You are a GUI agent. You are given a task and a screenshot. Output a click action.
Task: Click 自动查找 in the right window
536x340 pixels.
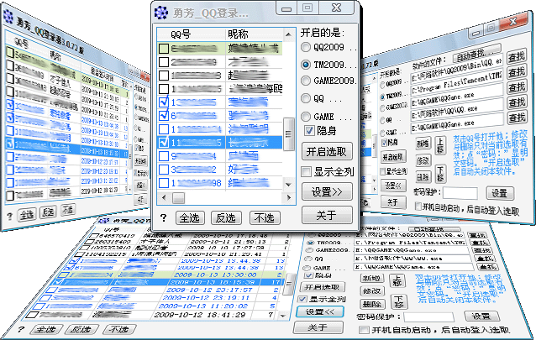476,54
